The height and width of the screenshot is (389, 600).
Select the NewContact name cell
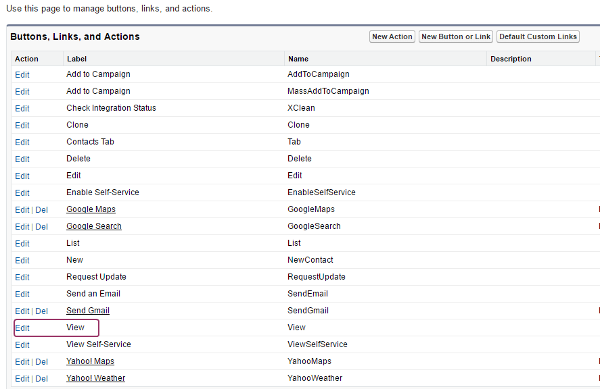point(310,260)
